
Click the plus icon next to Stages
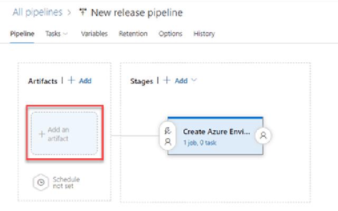166,81
